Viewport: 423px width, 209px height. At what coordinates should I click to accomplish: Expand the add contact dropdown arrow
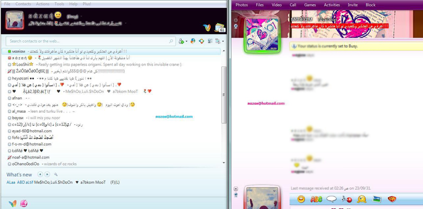click(187, 42)
